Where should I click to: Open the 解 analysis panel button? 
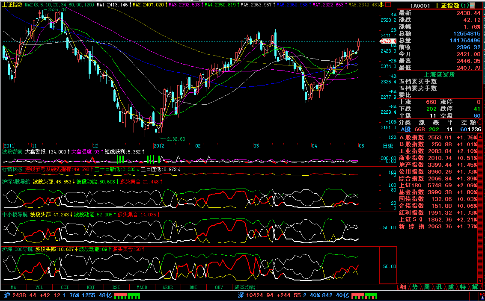click(x=475, y=287)
